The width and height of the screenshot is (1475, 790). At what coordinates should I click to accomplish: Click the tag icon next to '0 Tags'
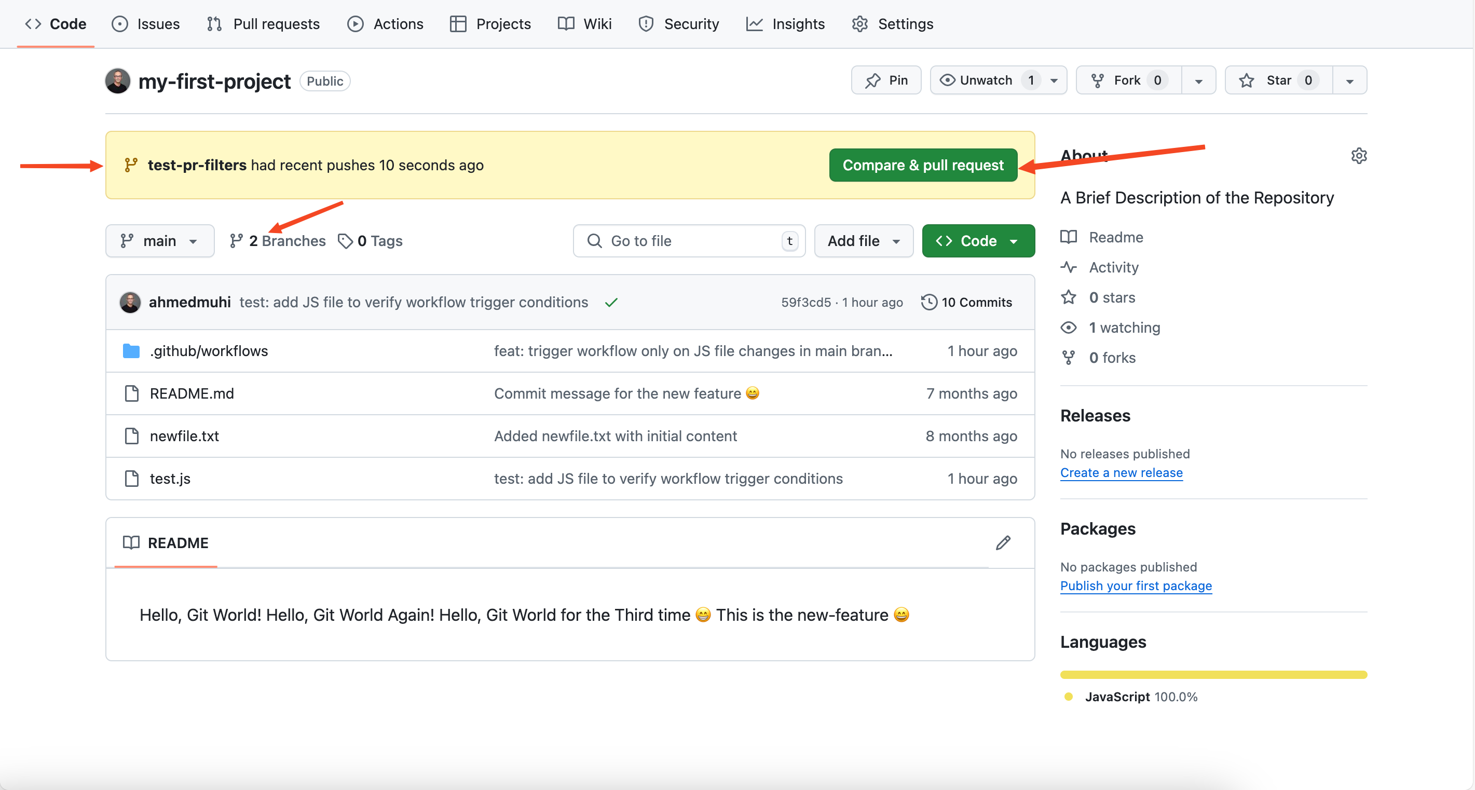[x=345, y=240]
